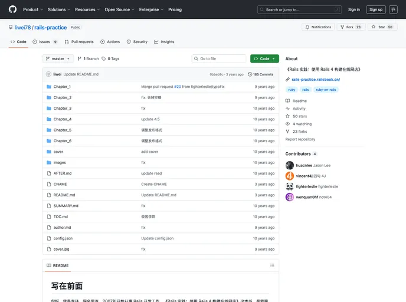Open the TOC.md file

coord(61,216)
